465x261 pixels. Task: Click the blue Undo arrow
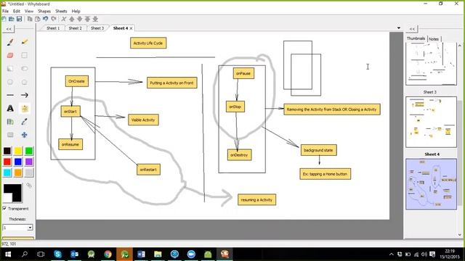click(45, 19)
